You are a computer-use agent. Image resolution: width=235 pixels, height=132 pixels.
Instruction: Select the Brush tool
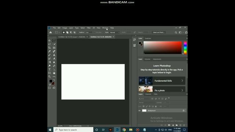pyautogui.click(x=50, y=55)
